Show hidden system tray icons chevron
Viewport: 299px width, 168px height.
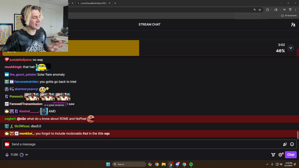267,164
